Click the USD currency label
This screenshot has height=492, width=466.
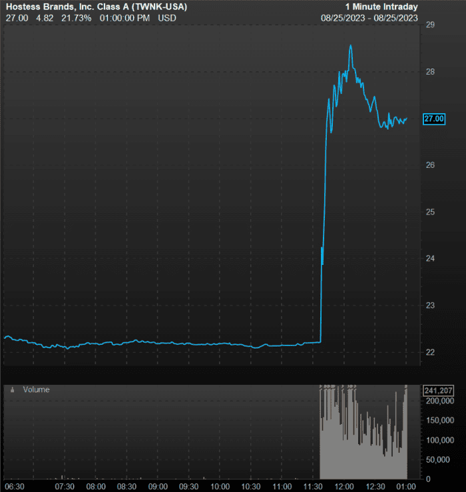167,18
